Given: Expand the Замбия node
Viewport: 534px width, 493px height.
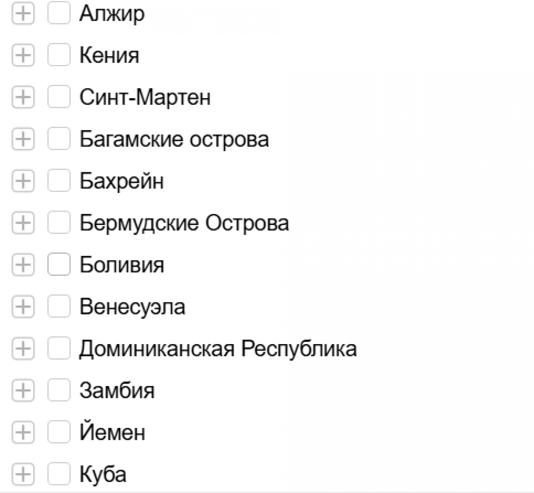Looking at the screenshot, I should [x=23, y=390].
